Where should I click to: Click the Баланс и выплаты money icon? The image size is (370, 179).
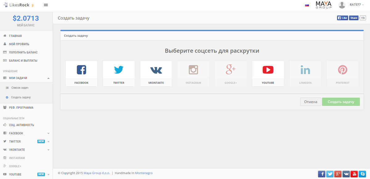[x=5, y=60]
